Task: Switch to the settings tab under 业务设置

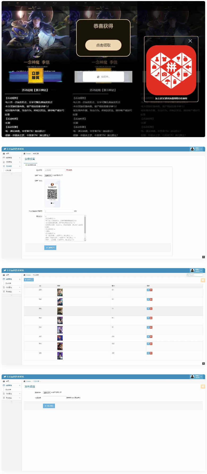Action: pos(31,165)
